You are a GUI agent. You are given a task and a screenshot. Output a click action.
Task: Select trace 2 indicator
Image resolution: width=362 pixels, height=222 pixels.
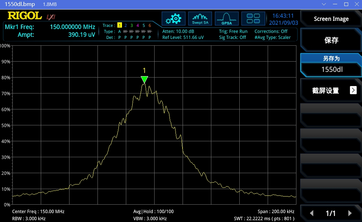(126, 25)
